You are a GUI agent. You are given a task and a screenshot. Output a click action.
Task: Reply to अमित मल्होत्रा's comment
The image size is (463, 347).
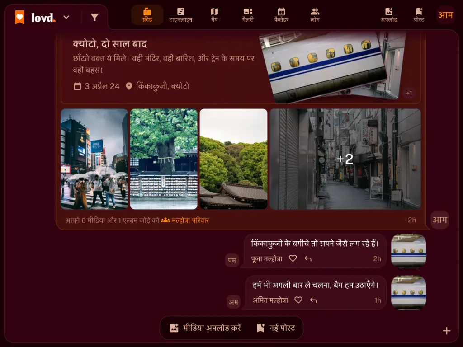pyautogui.click(x=314, y=300)
